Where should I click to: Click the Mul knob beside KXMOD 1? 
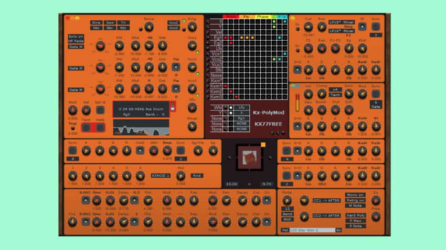(x=180, y=176)
